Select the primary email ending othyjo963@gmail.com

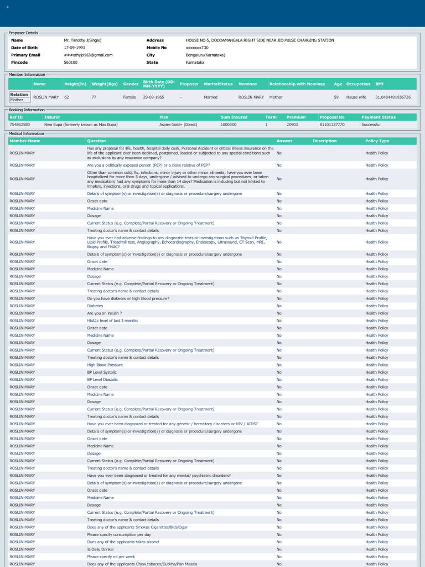coord(88,55)
